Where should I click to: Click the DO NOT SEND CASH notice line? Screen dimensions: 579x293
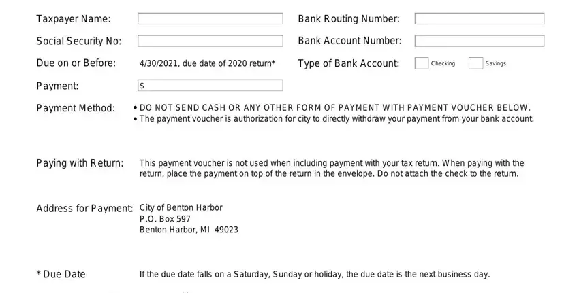(335, 108)
